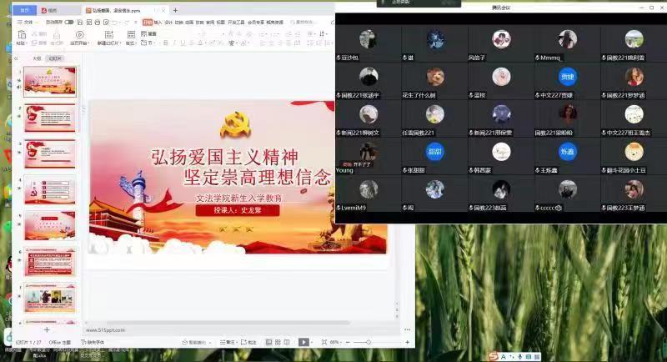This screenshot has height=362, width=667.
Task: Click the new slide icon in ribbon
Action: 108,35
